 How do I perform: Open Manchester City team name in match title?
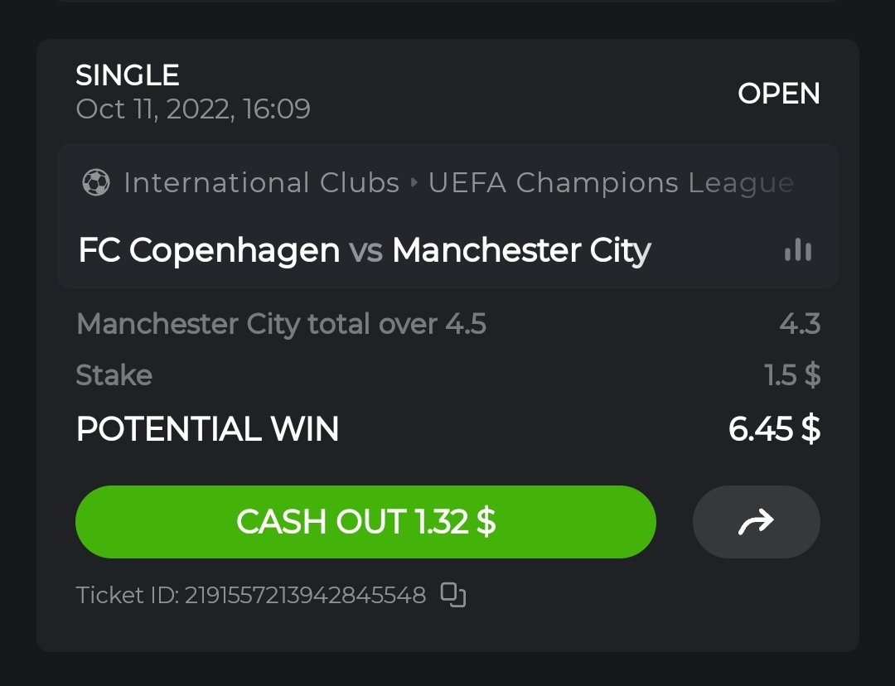[521, 250]
